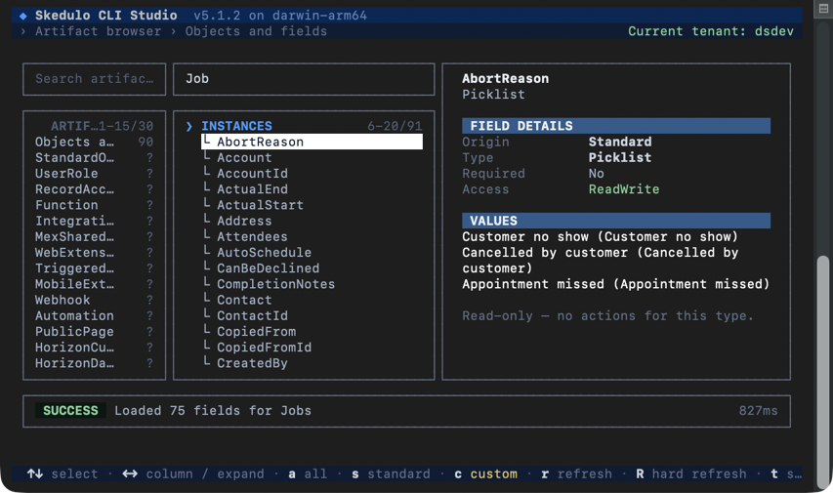Open the Webhook artifact type
833x493 pixels.
[94, 300]
